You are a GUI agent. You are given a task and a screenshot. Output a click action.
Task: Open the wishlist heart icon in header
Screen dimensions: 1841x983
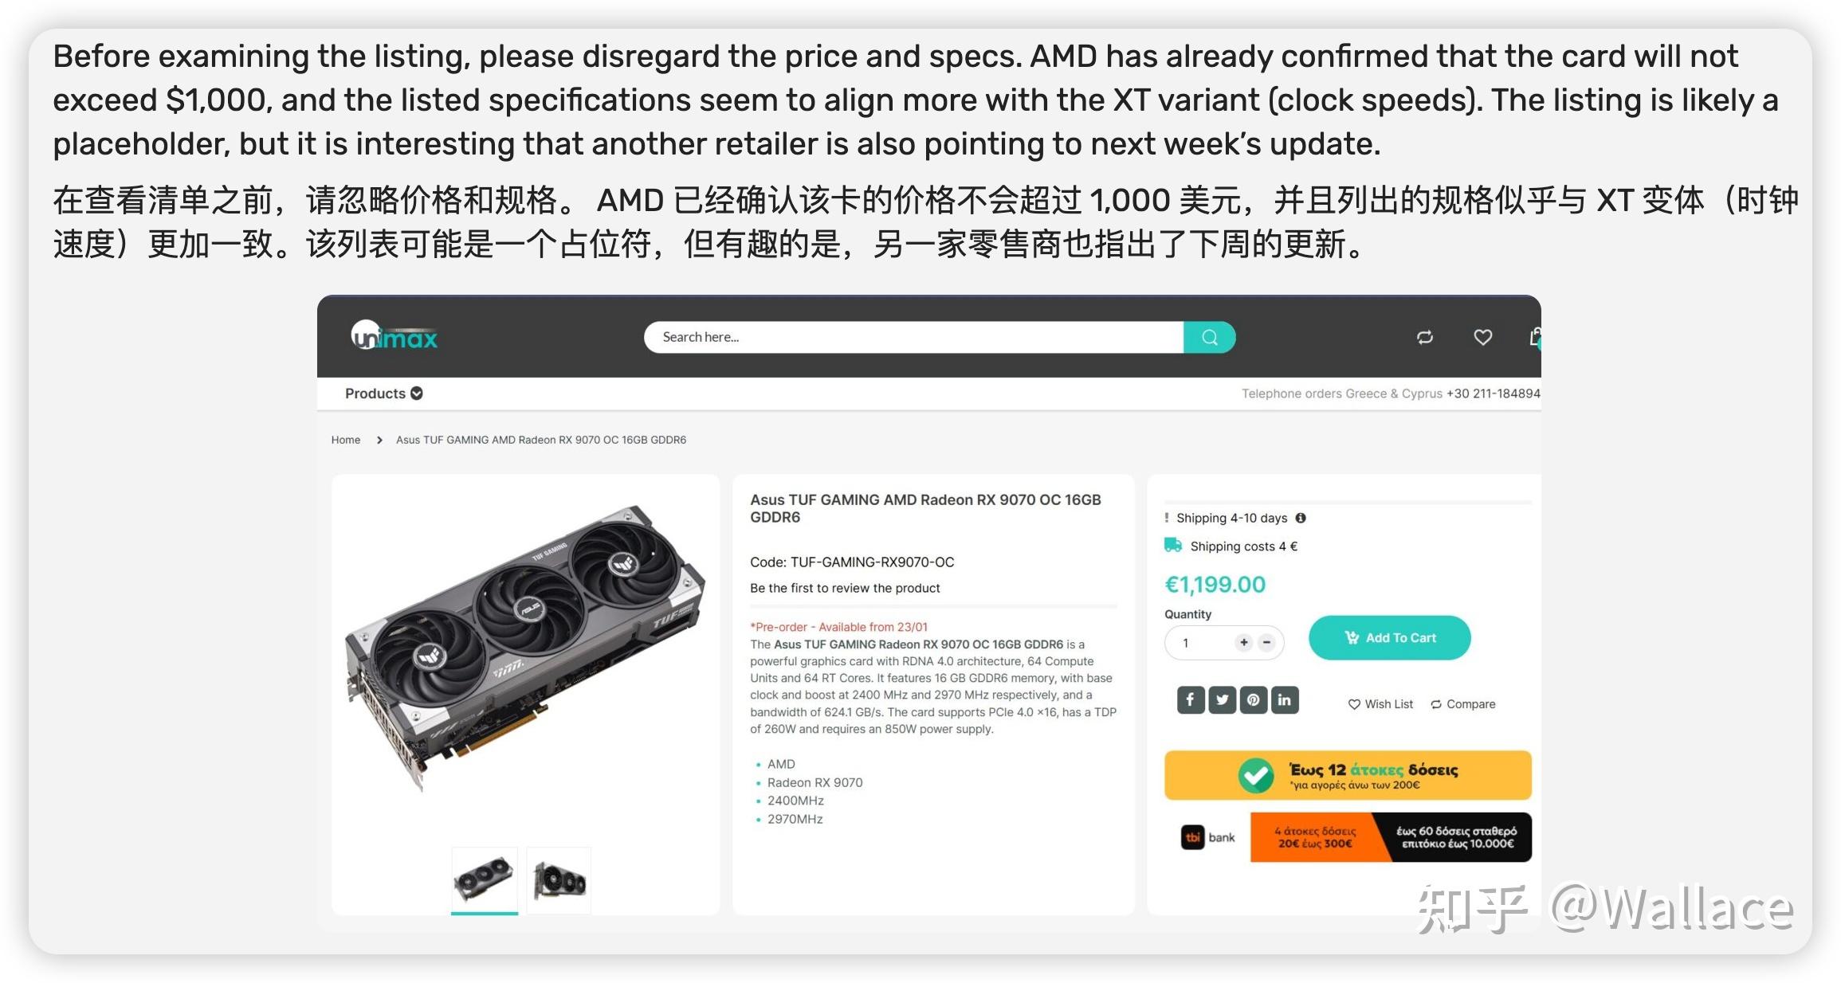click(x=1482, y=337)
